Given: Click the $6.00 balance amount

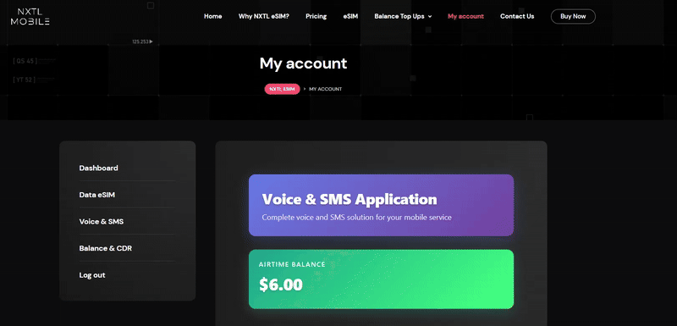Looking at the screenshot, I should tap(281, 285).
